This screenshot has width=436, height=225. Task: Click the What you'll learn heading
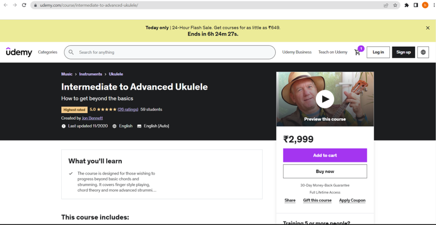point(95,161)
